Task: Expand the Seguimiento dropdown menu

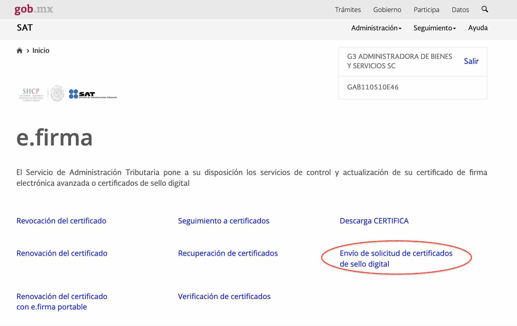Action: 434,28
